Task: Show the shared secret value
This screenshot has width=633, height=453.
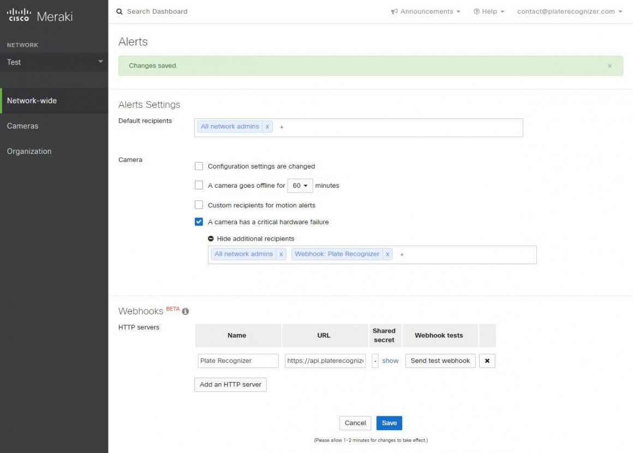Action: [390, 361]
